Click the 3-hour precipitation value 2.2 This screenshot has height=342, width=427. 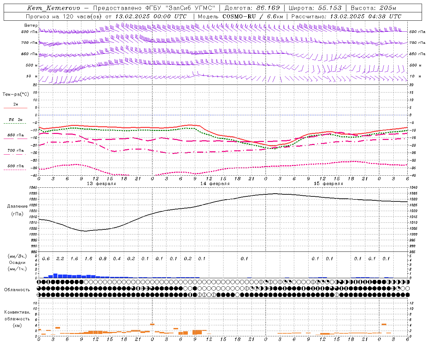[x=60, y=259]
